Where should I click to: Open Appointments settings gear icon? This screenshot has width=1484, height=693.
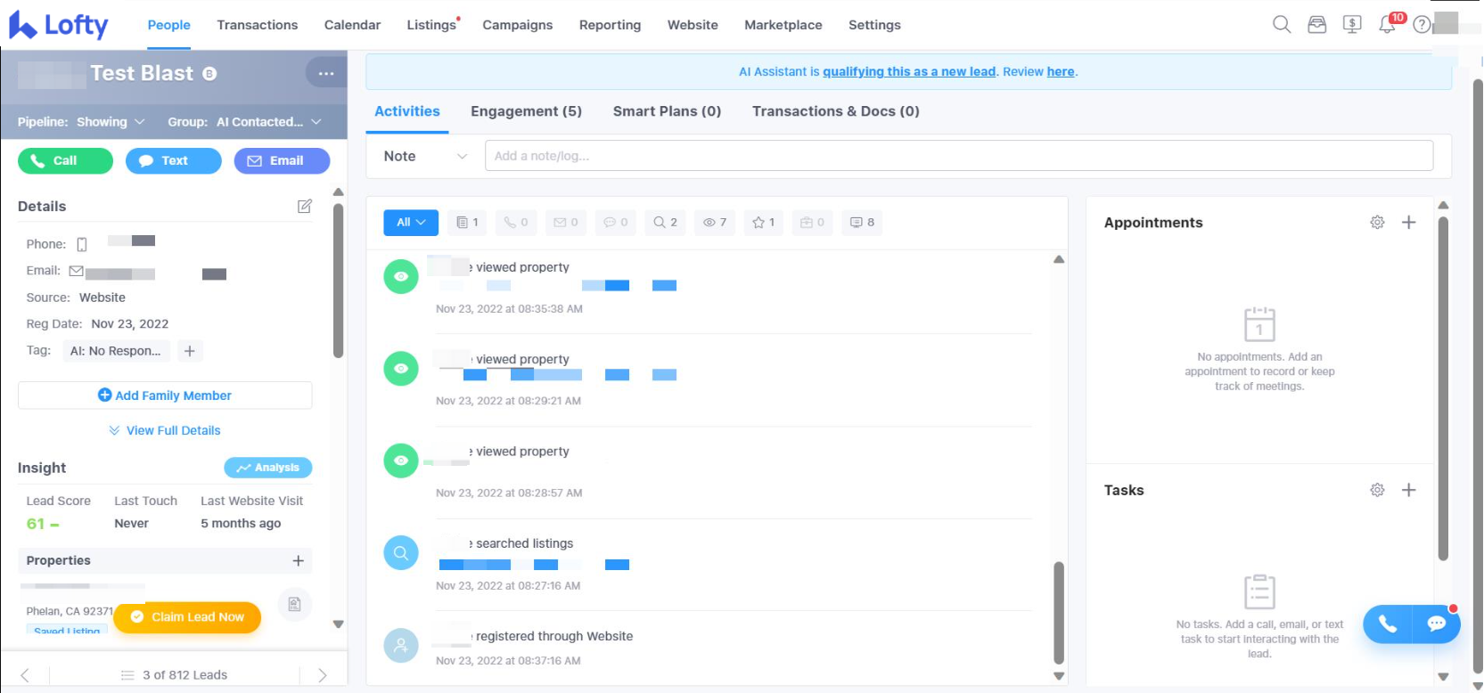pos(1377,223)
